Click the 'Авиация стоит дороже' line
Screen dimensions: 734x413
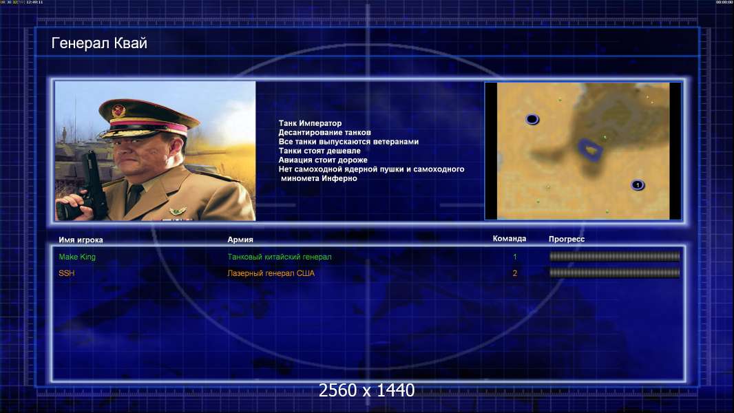click(x=322, y=160)
